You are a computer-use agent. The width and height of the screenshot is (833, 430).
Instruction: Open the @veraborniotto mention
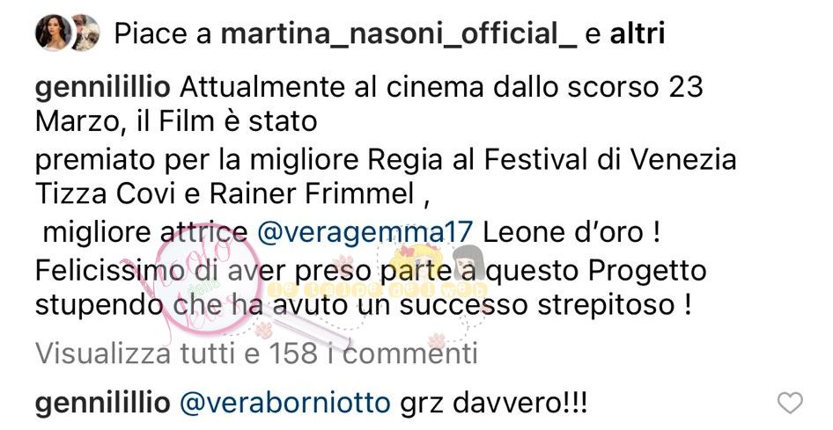pyautogui.click(x=285, y=404)
